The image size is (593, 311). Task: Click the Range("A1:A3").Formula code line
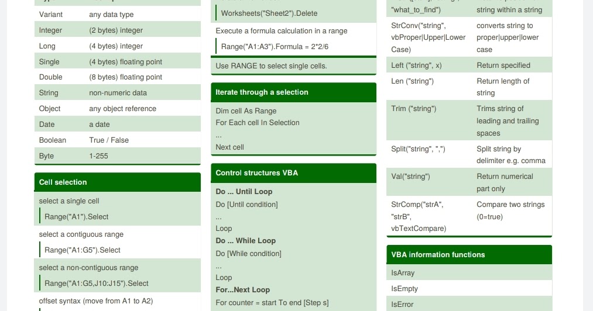(275, 47)
